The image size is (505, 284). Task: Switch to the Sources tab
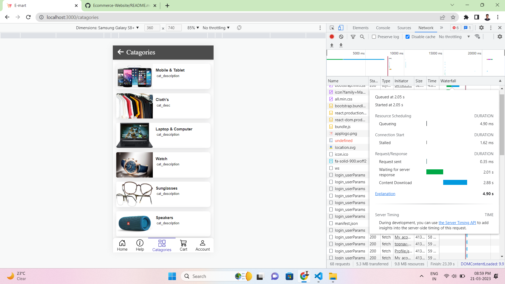coord(404,28)
